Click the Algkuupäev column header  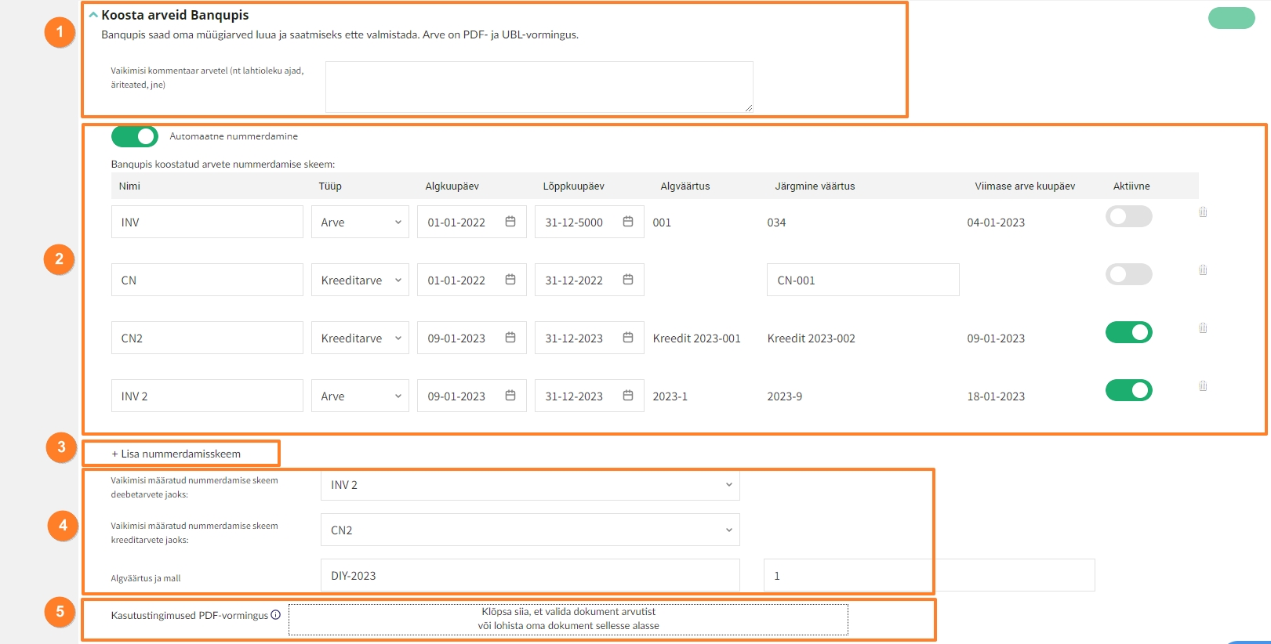pyautogui.click(x=452, y=186)
